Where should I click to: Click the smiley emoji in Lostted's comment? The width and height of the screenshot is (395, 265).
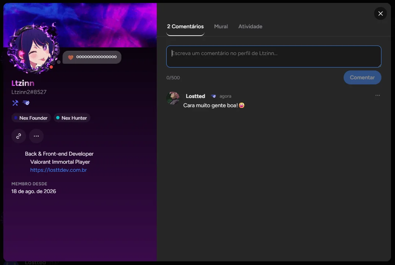coord(242,105)
